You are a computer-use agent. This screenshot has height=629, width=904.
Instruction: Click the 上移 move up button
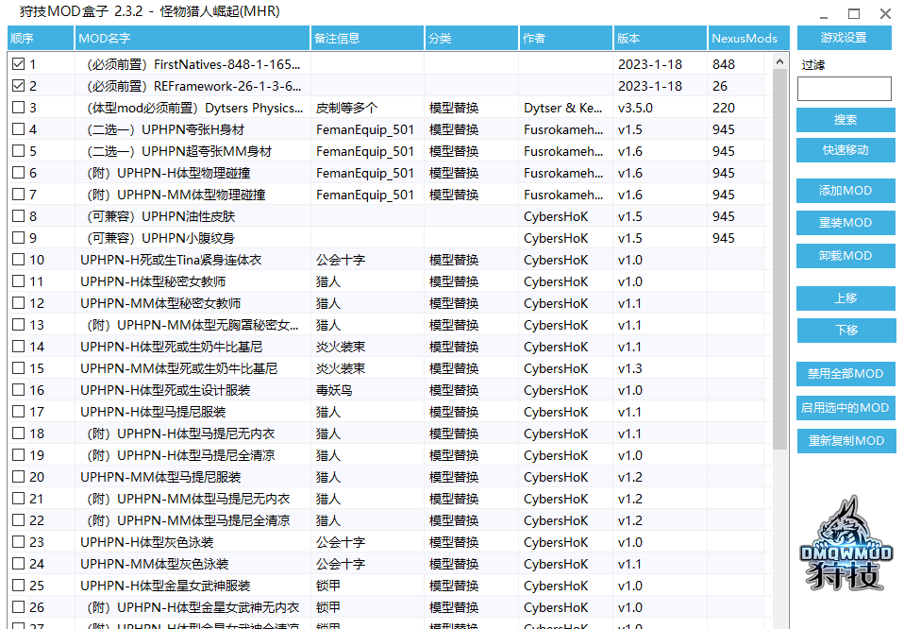(845, 297)
